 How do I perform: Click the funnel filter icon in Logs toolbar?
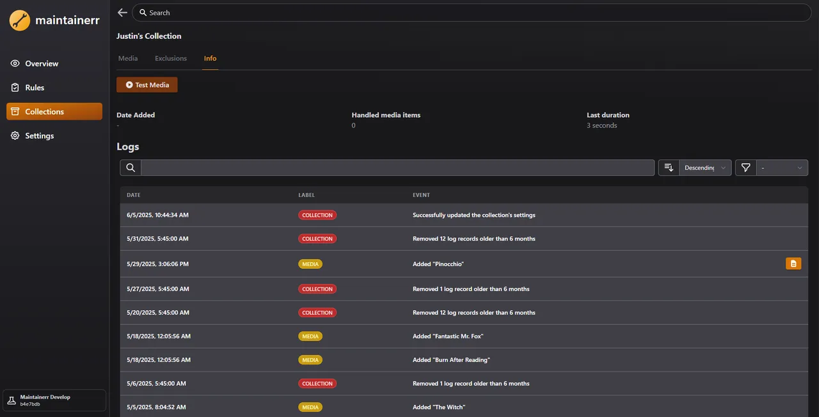click(x=745, y=167)
